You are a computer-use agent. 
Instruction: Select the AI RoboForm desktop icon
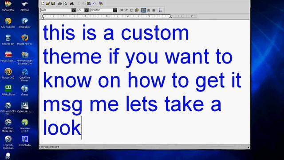click(x=8, y=91)
